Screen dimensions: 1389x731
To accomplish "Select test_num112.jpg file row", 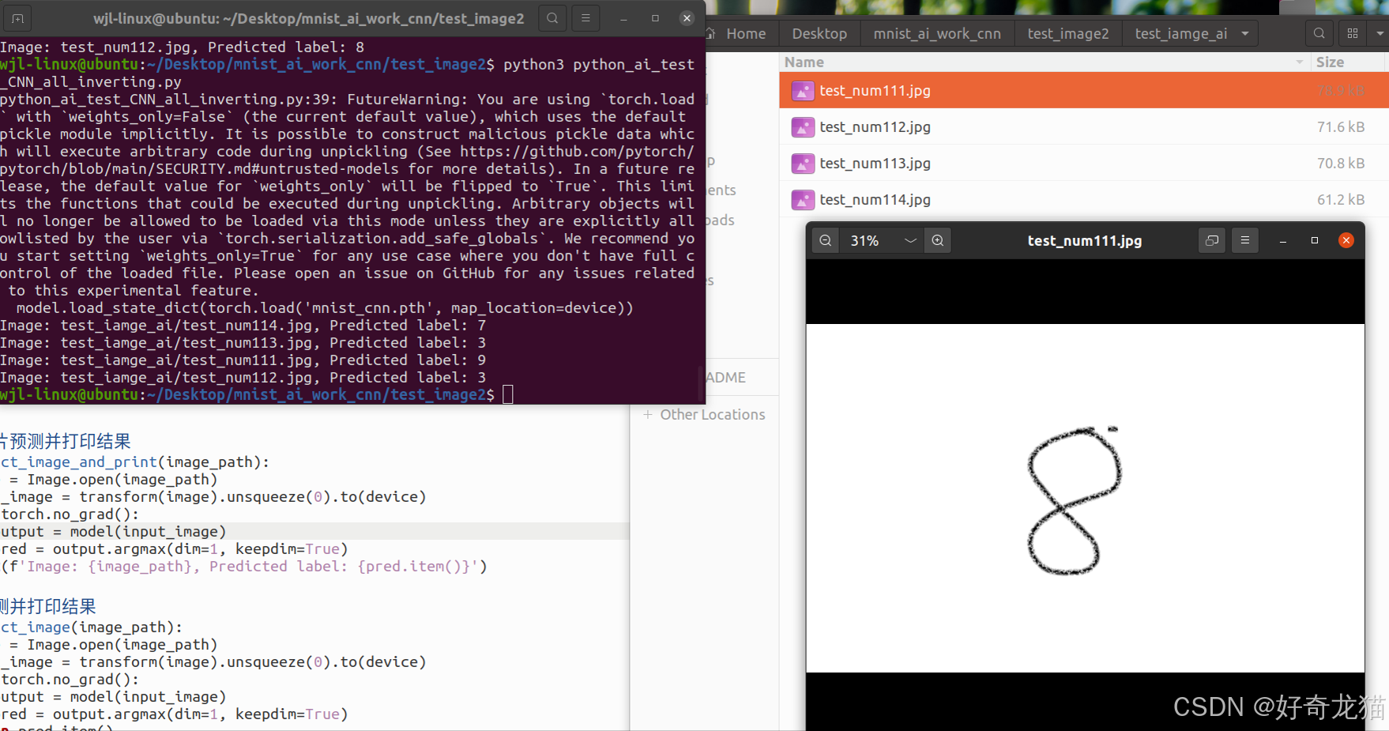I will click(x=1083, y=126).
